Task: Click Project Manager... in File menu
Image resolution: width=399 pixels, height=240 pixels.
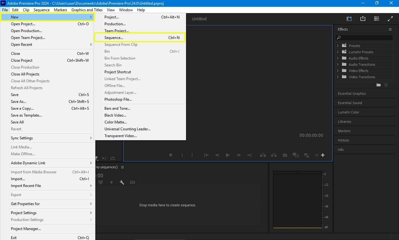Action: 48,229
